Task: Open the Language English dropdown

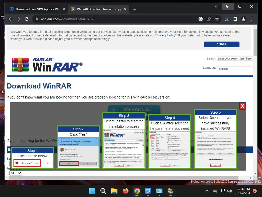Action: click(x=235, y=69)
